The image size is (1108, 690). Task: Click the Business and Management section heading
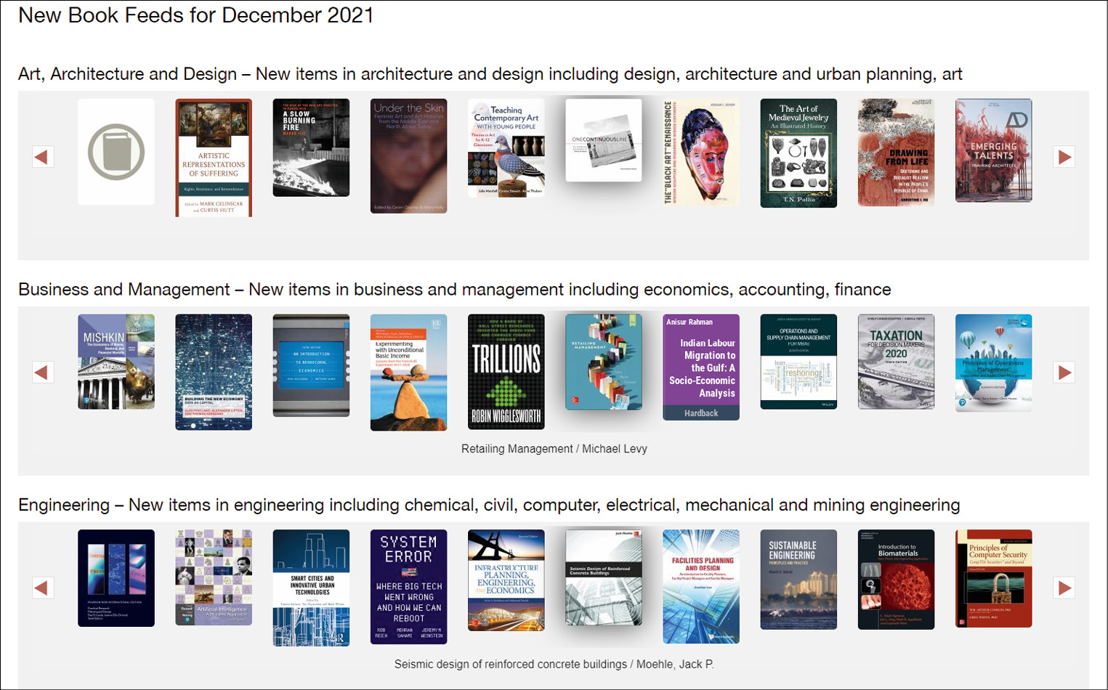(454, 290)
